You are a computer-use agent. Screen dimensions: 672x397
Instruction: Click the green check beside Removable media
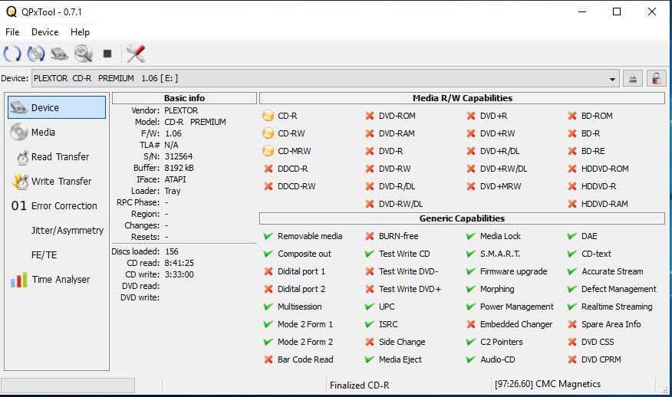coord(268,236)
